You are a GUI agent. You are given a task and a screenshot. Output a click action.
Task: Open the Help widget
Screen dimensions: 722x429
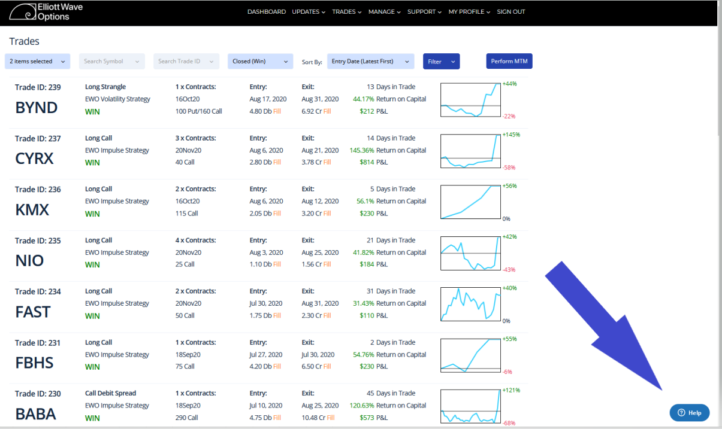point(690,412)
